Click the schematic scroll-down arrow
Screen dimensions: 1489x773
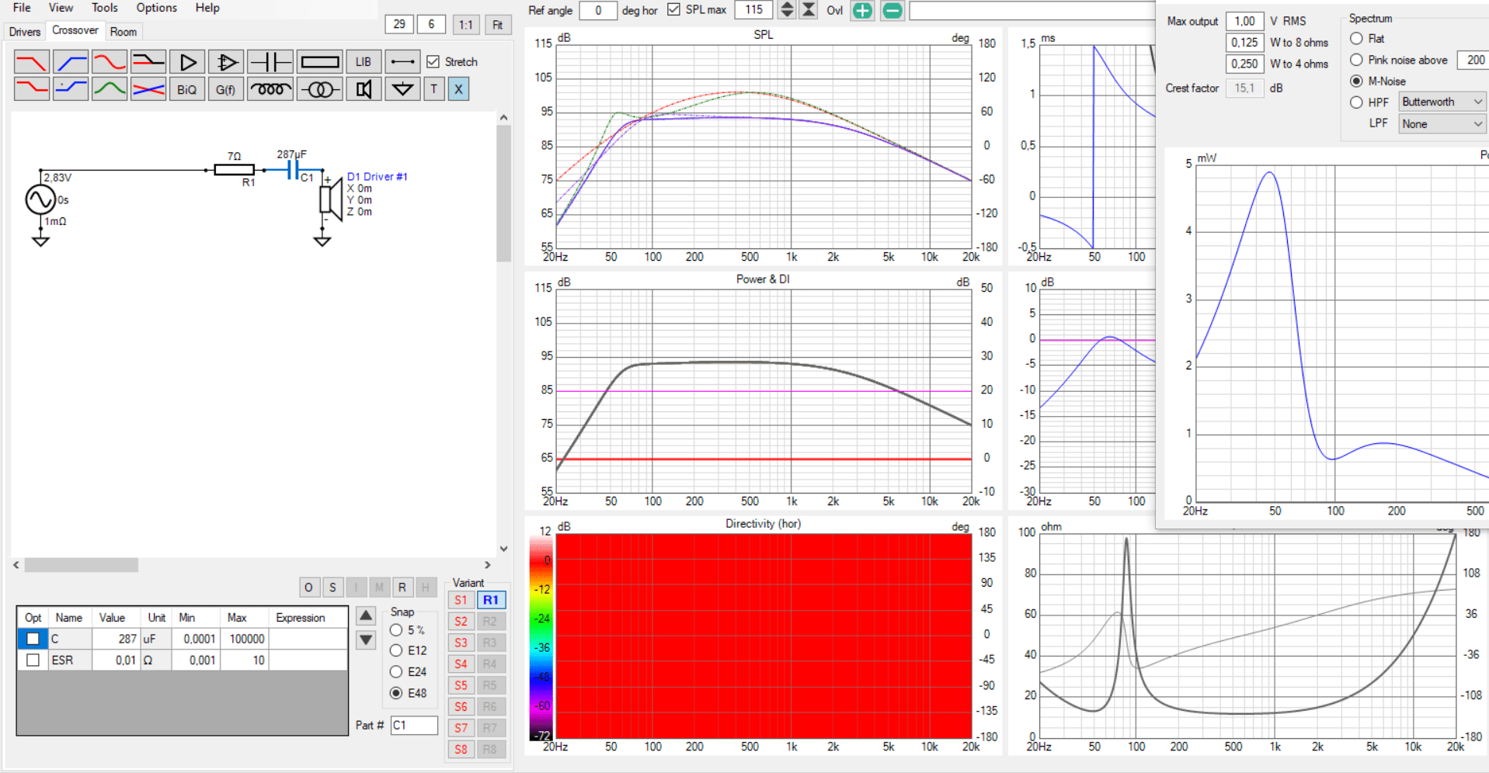503,549
